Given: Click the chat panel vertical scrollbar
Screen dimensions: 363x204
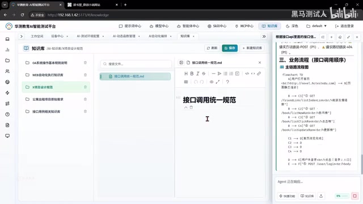Looking at the screenshot, I should pyautogui.click(x=362, y=164).
